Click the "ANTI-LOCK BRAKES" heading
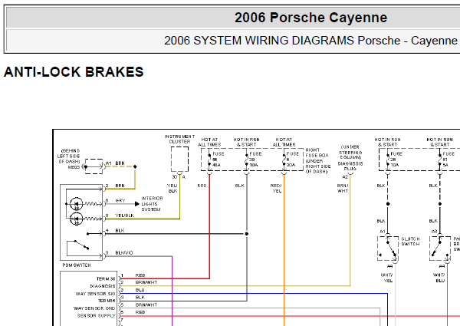The width and height of the screenshot is (460, 326). point(74,72)
